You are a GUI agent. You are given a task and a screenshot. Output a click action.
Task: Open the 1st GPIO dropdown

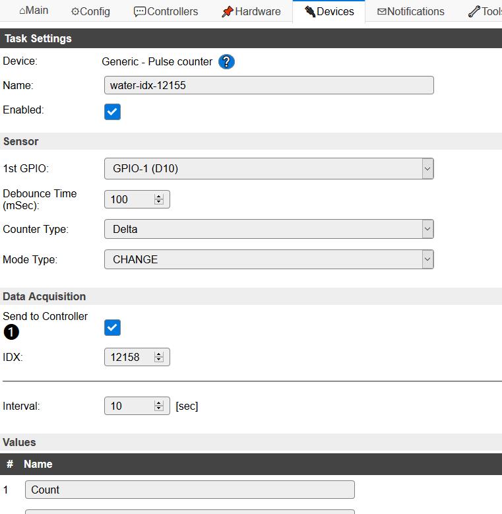coord(269,168)
